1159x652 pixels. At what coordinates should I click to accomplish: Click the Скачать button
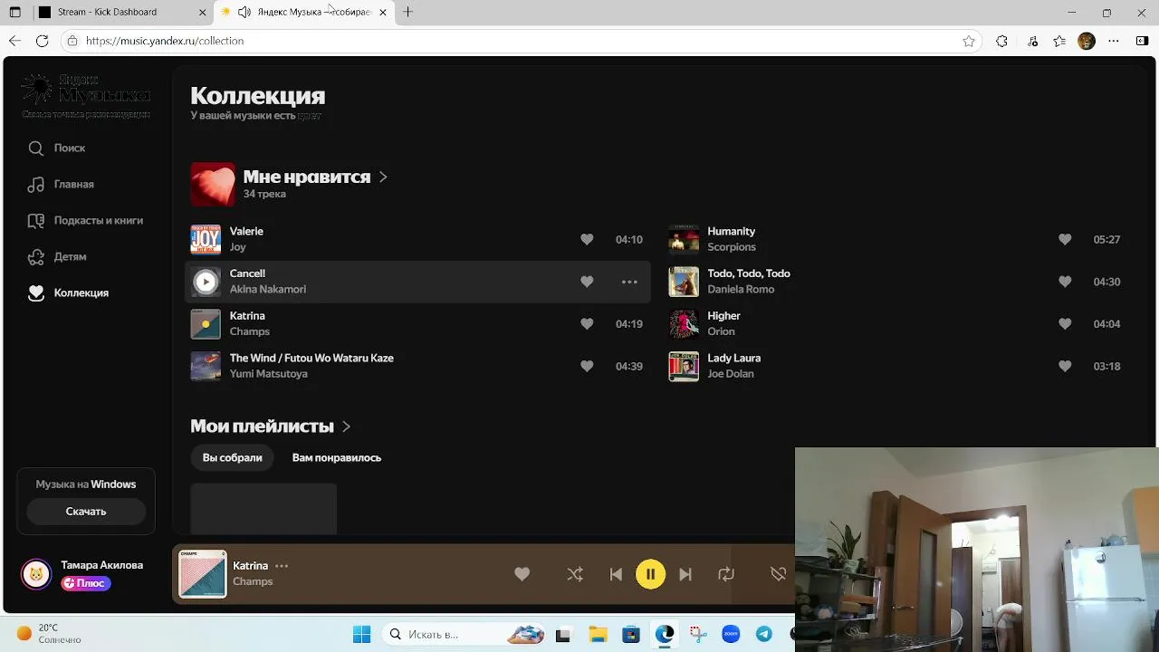click(x=86, y=512)
